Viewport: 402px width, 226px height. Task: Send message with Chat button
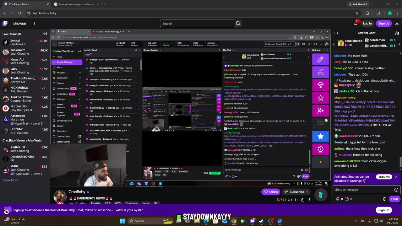pos(394,199)
